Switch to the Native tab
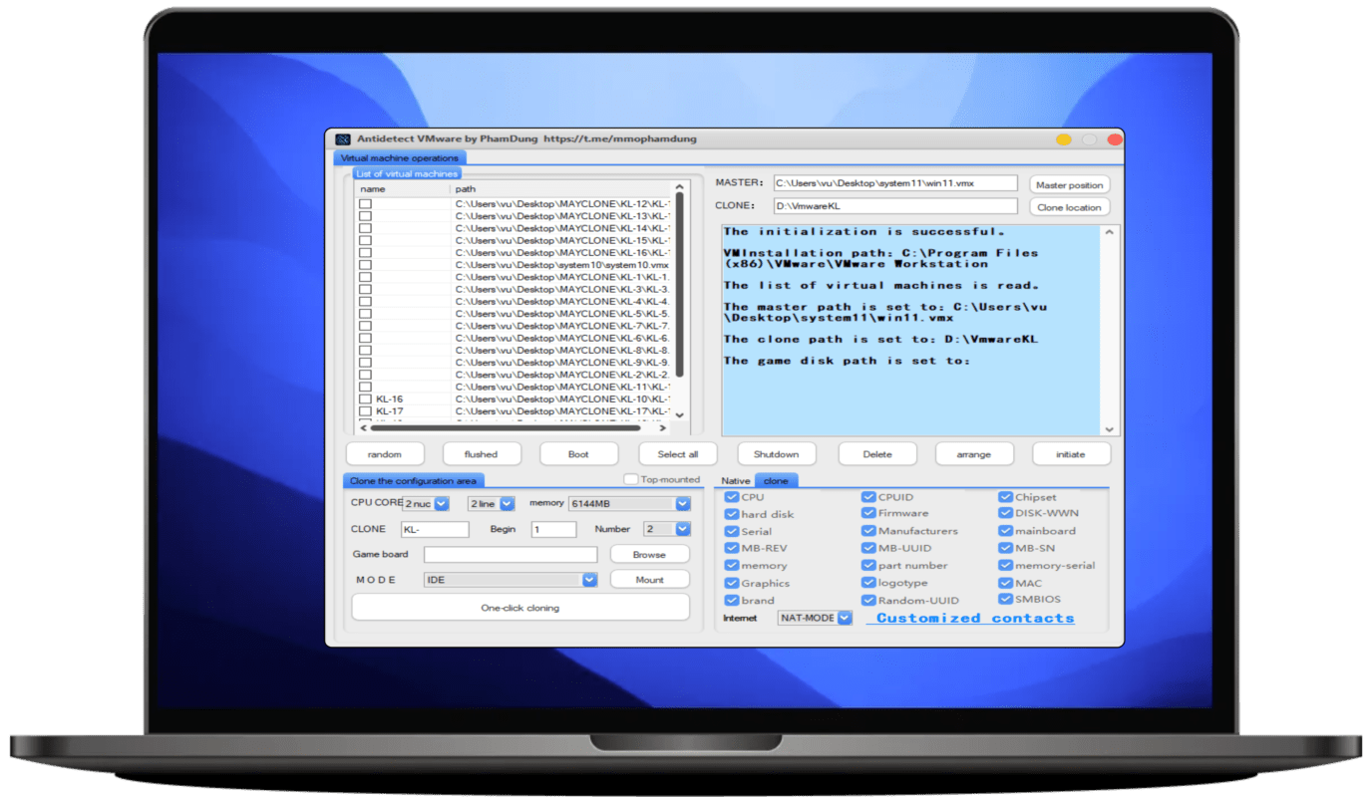Viewport: 1370px width, 797px height. (x=736, y=480)
